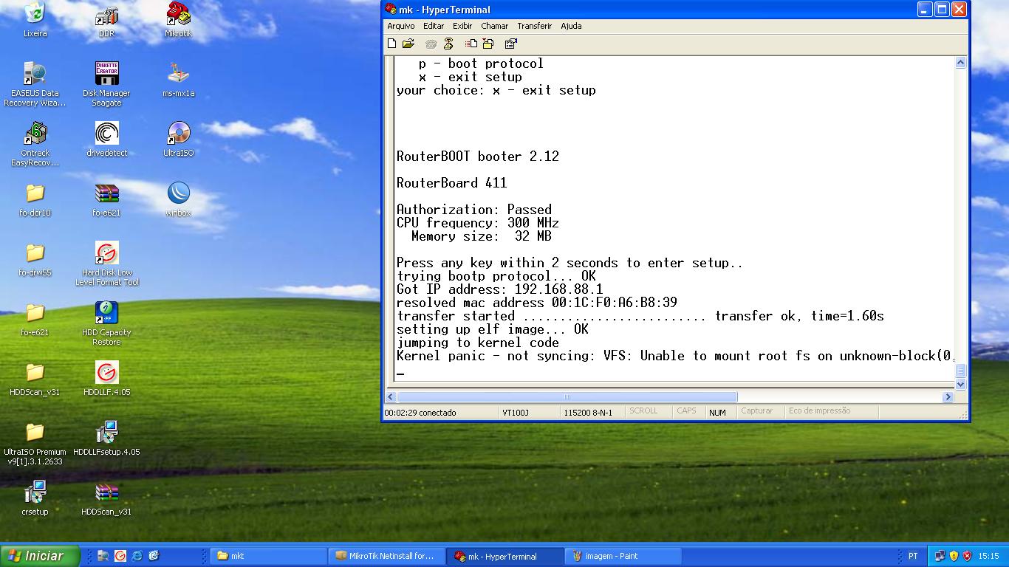
Task: Open the Editar menu
Action: 434,26
